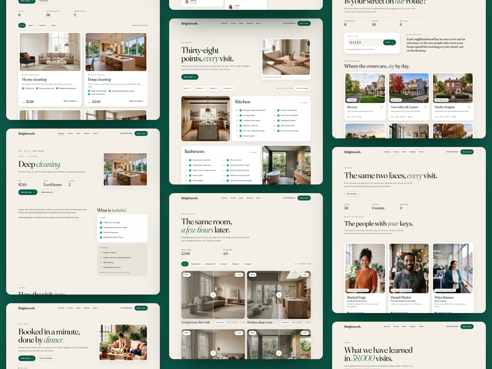
Task: Click the minus icon beside Exterior windows
Action: point(101,252)
